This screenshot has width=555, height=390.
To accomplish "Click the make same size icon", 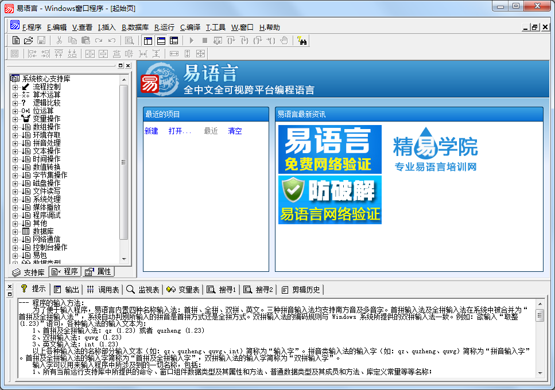I will pos(200,54).
